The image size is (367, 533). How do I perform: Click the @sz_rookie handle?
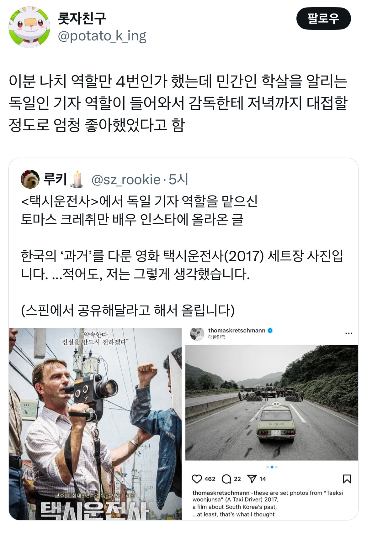(x=126, y=180)
